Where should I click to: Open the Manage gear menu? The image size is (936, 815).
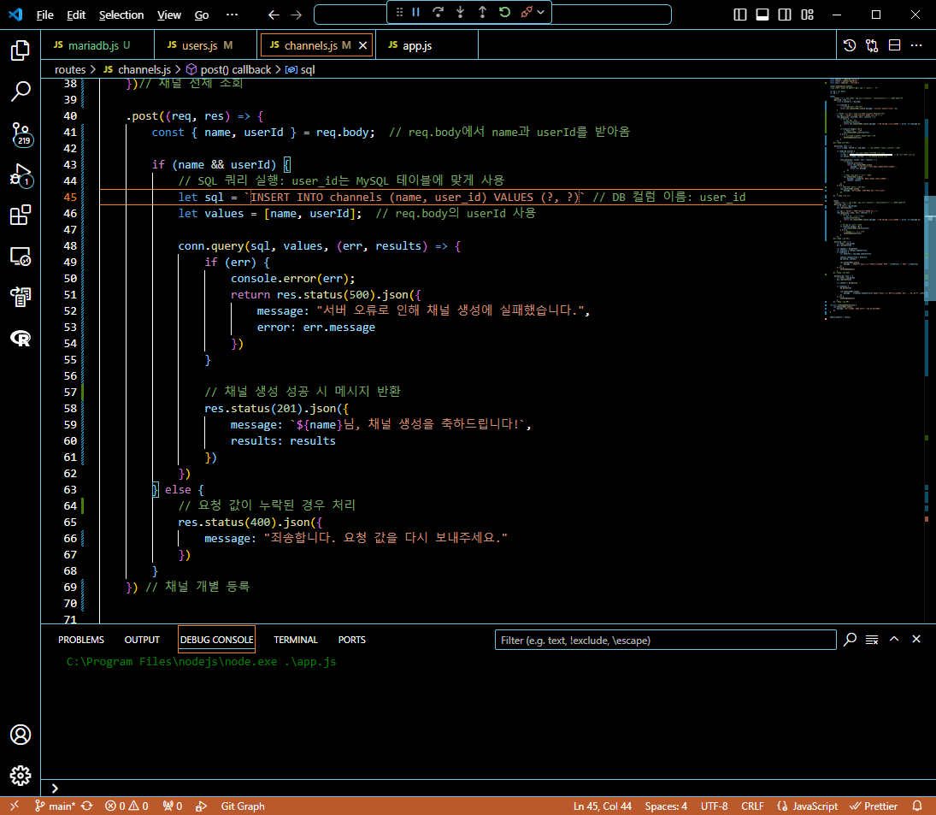pos(21,775)
